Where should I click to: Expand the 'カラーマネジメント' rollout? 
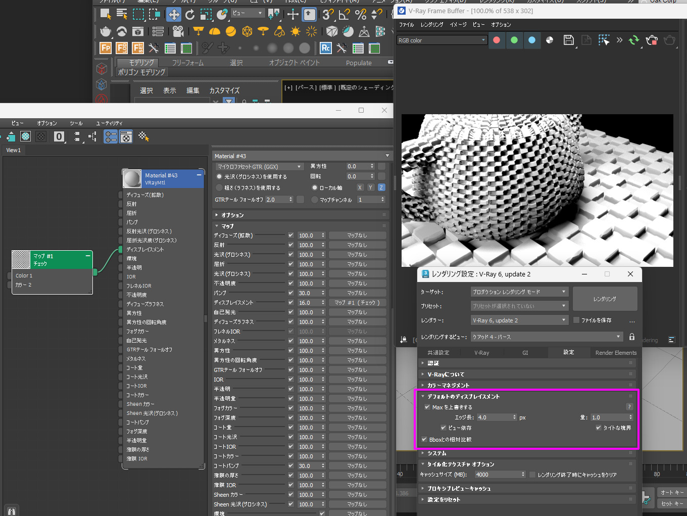448,385
